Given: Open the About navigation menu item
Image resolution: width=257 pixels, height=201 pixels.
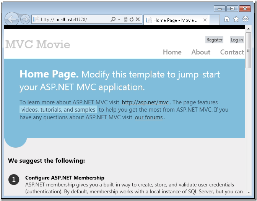Looking at the screenshot, I should [x=201, y=52].
